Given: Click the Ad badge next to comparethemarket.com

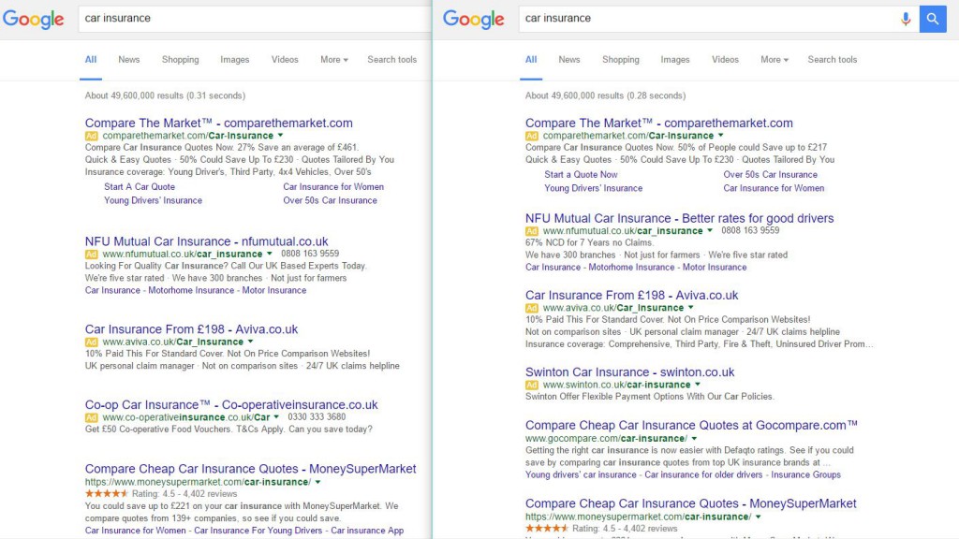Looking at the screenshot, I should (94, 136).
